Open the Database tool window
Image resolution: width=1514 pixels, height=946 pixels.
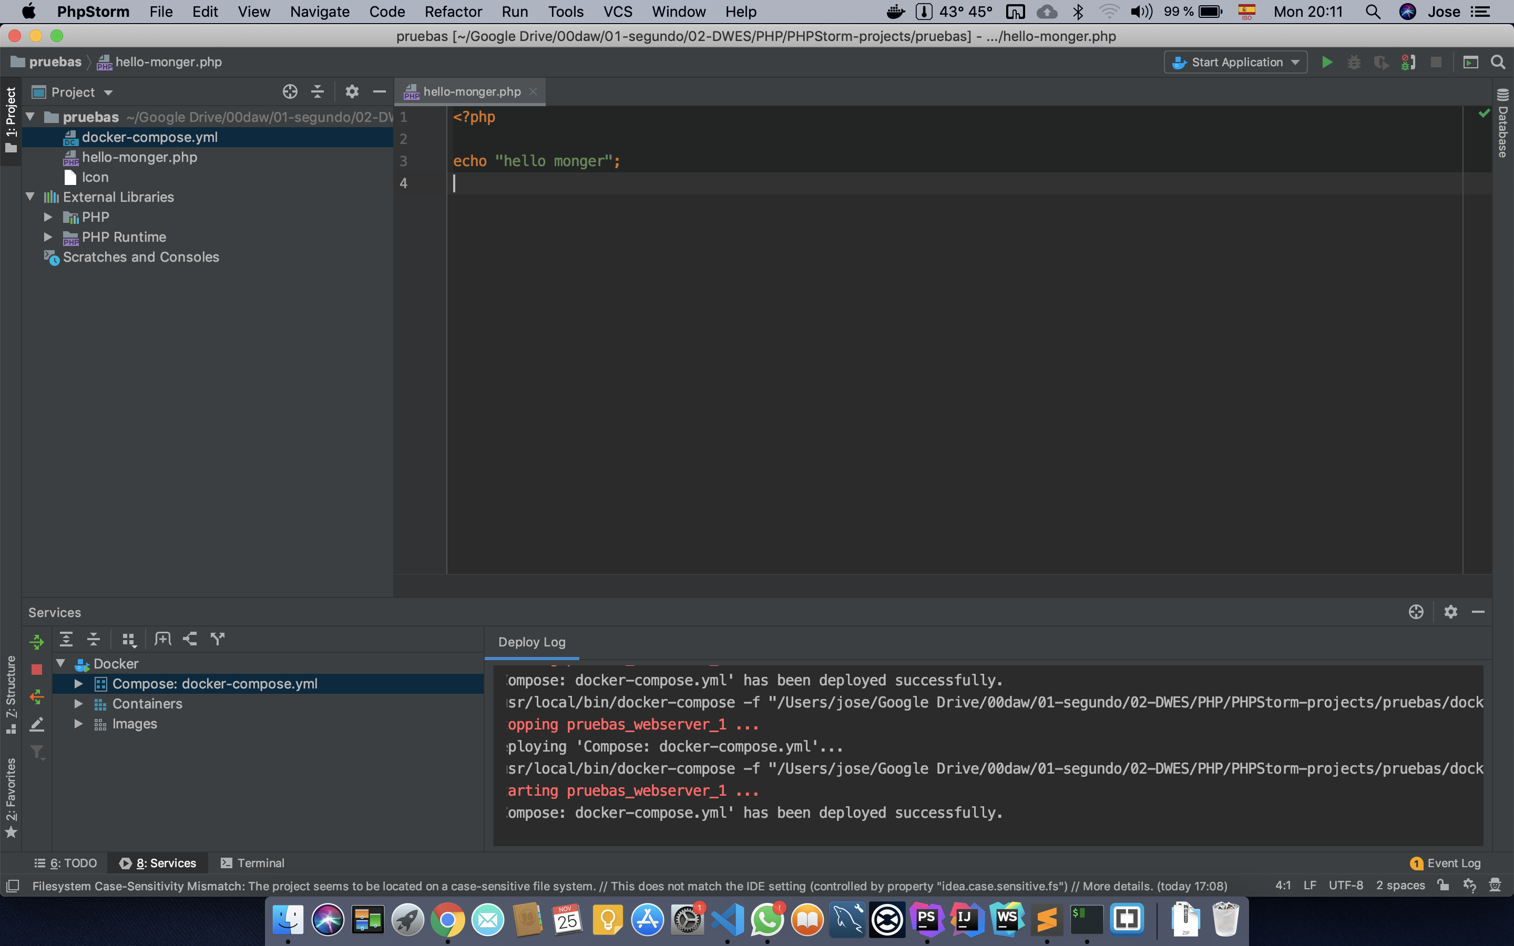[1503, 124]
